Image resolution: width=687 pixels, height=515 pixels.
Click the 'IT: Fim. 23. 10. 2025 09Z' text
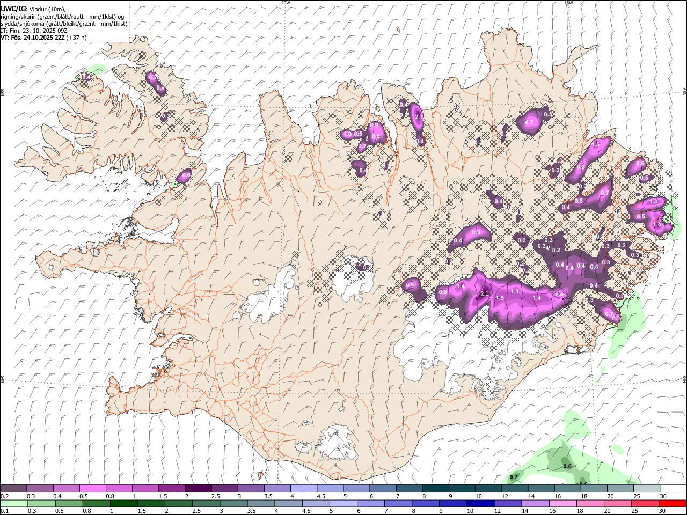tap(34, 31)
